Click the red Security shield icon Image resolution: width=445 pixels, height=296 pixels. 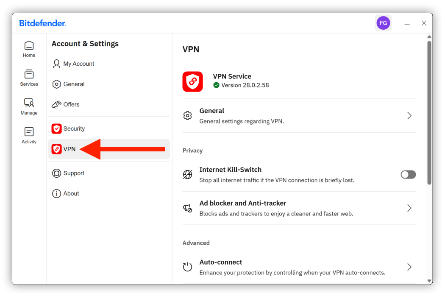56,128
